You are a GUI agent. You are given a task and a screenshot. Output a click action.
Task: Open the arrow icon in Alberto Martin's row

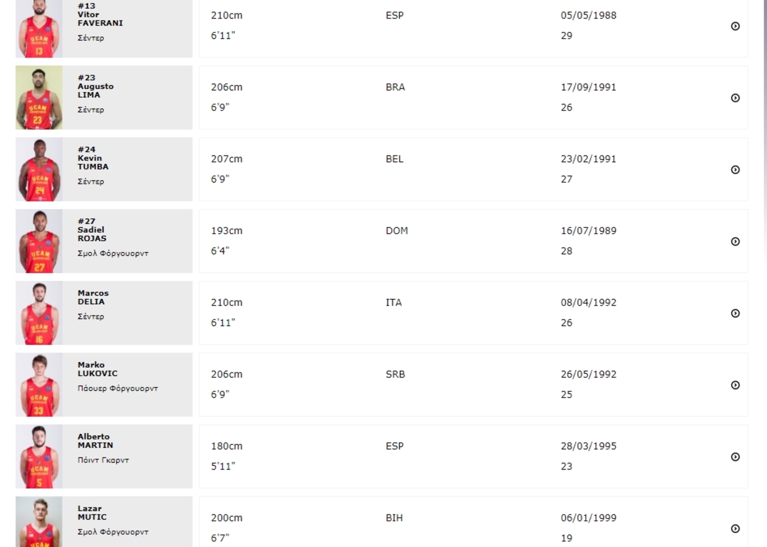click(735, 457)
